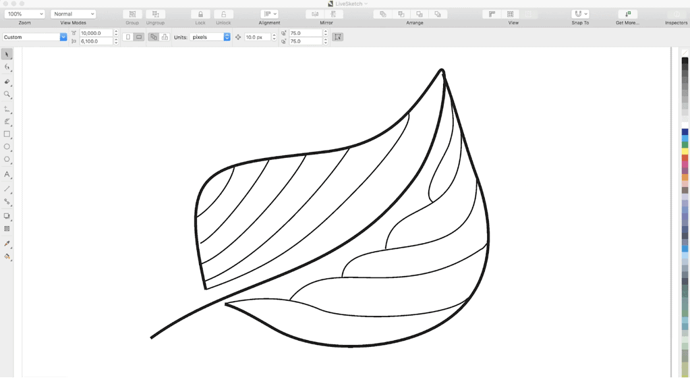Switch page to landscape orientation
Screen dimensions: 690x384
(x=139, y=37)
